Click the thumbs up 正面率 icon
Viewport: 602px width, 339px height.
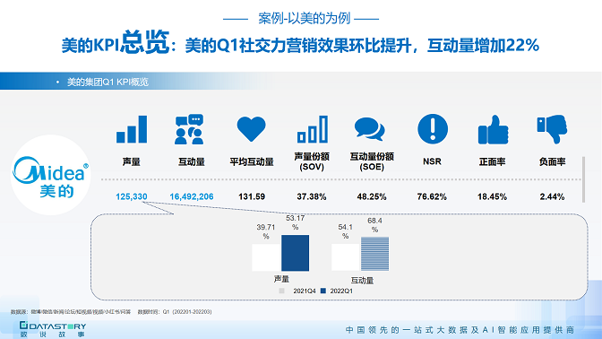coord(493,129)
